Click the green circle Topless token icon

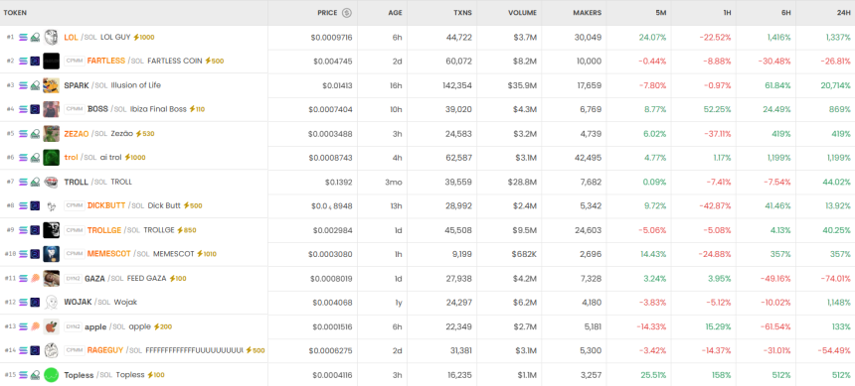click(52, 374)
